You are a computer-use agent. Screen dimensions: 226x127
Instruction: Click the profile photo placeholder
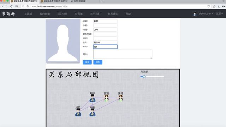[63, 41]
